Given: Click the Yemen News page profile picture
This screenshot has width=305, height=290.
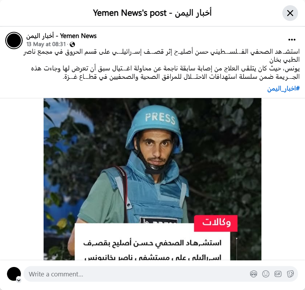Looking at the screenshot, I should (x=14, y=40).
